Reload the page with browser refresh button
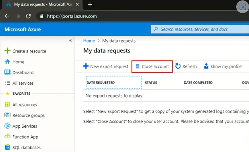249x152 pixels. 28,16
